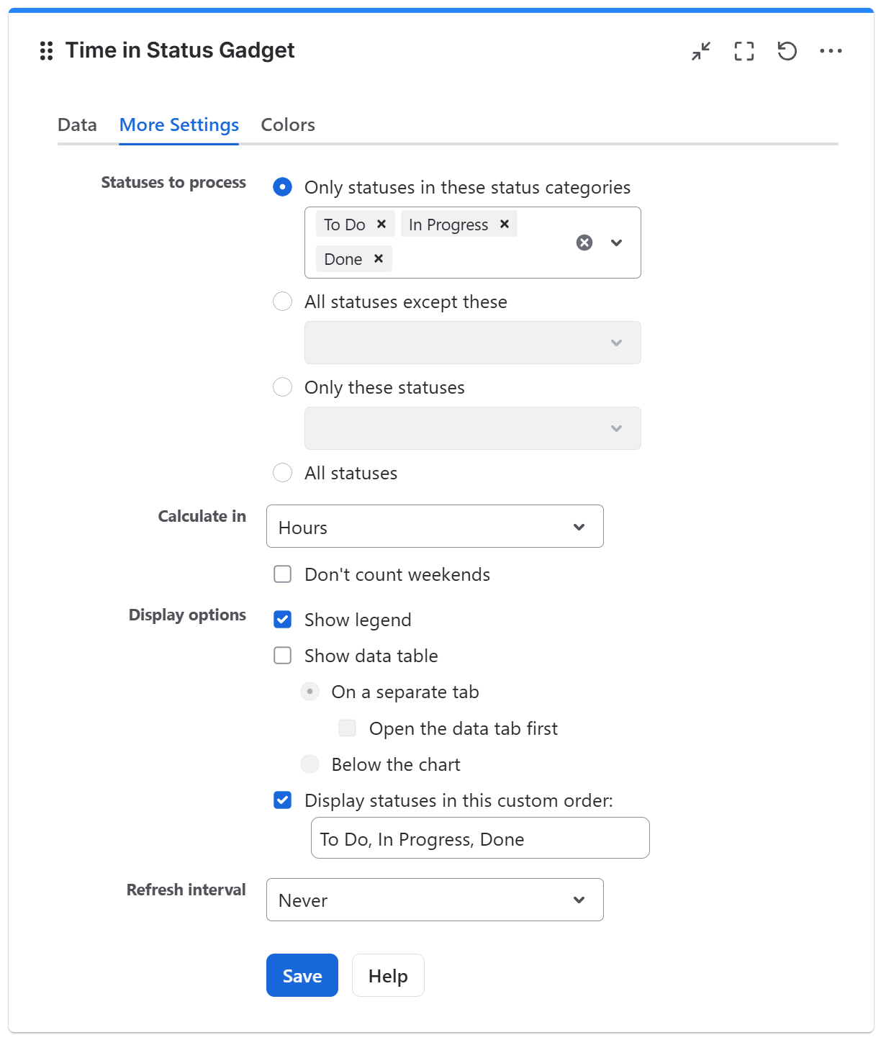881x1040 pixels.
Task: Minimize the gadget with the collapse arrows icon
Action: tap(701, 51)
